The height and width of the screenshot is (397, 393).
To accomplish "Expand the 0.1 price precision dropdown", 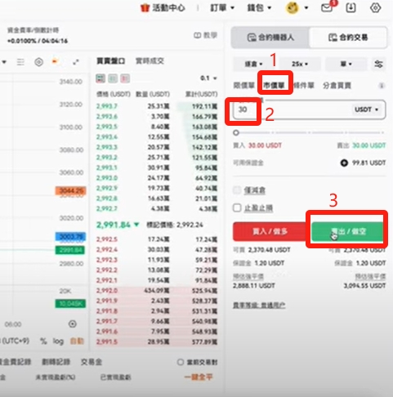I will (x=208, y=78).
